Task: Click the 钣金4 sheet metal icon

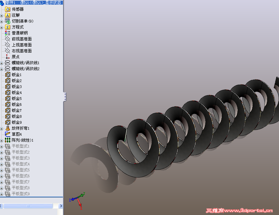Action: tap(8, 93)
